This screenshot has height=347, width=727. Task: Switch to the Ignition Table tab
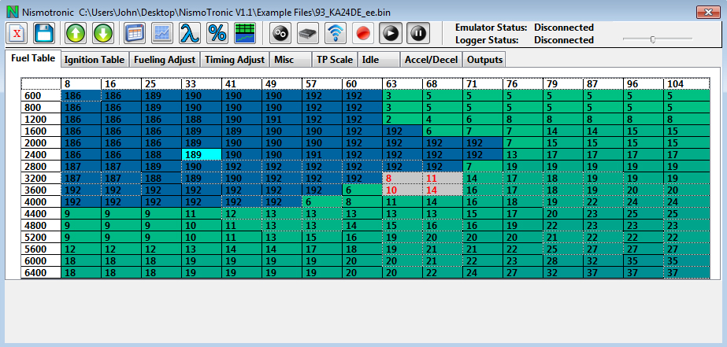[x=94, y=60]
